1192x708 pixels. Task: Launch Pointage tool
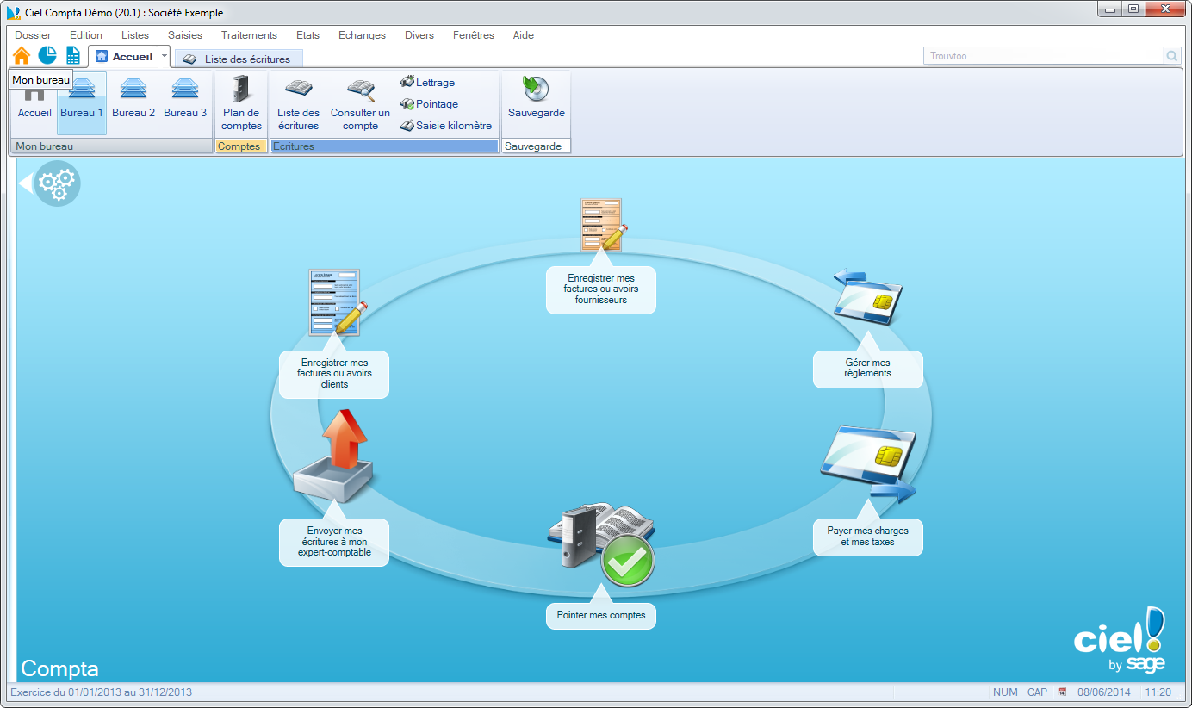pyautogui.click(x=429, y=104)
